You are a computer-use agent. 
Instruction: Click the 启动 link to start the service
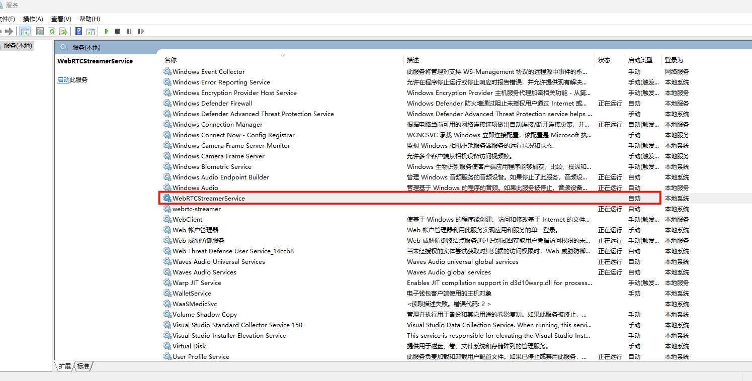click(63, 79)
